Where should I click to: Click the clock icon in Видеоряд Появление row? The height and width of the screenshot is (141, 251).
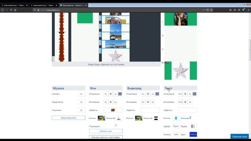(x=148, y=94)
